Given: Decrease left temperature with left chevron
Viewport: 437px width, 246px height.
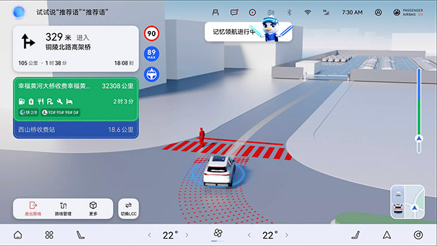Looking at the screenshot, I should pos(150,235).
